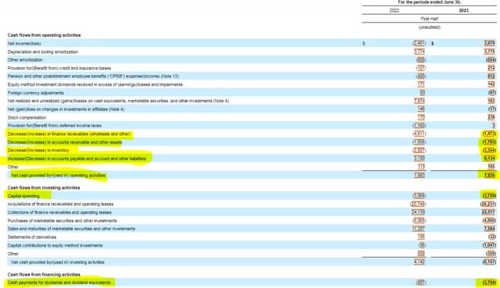The image size is (500, 288).
Task: Click highlighted 2023 accounts payable and accrued value
Action: [x=489, y=158]
